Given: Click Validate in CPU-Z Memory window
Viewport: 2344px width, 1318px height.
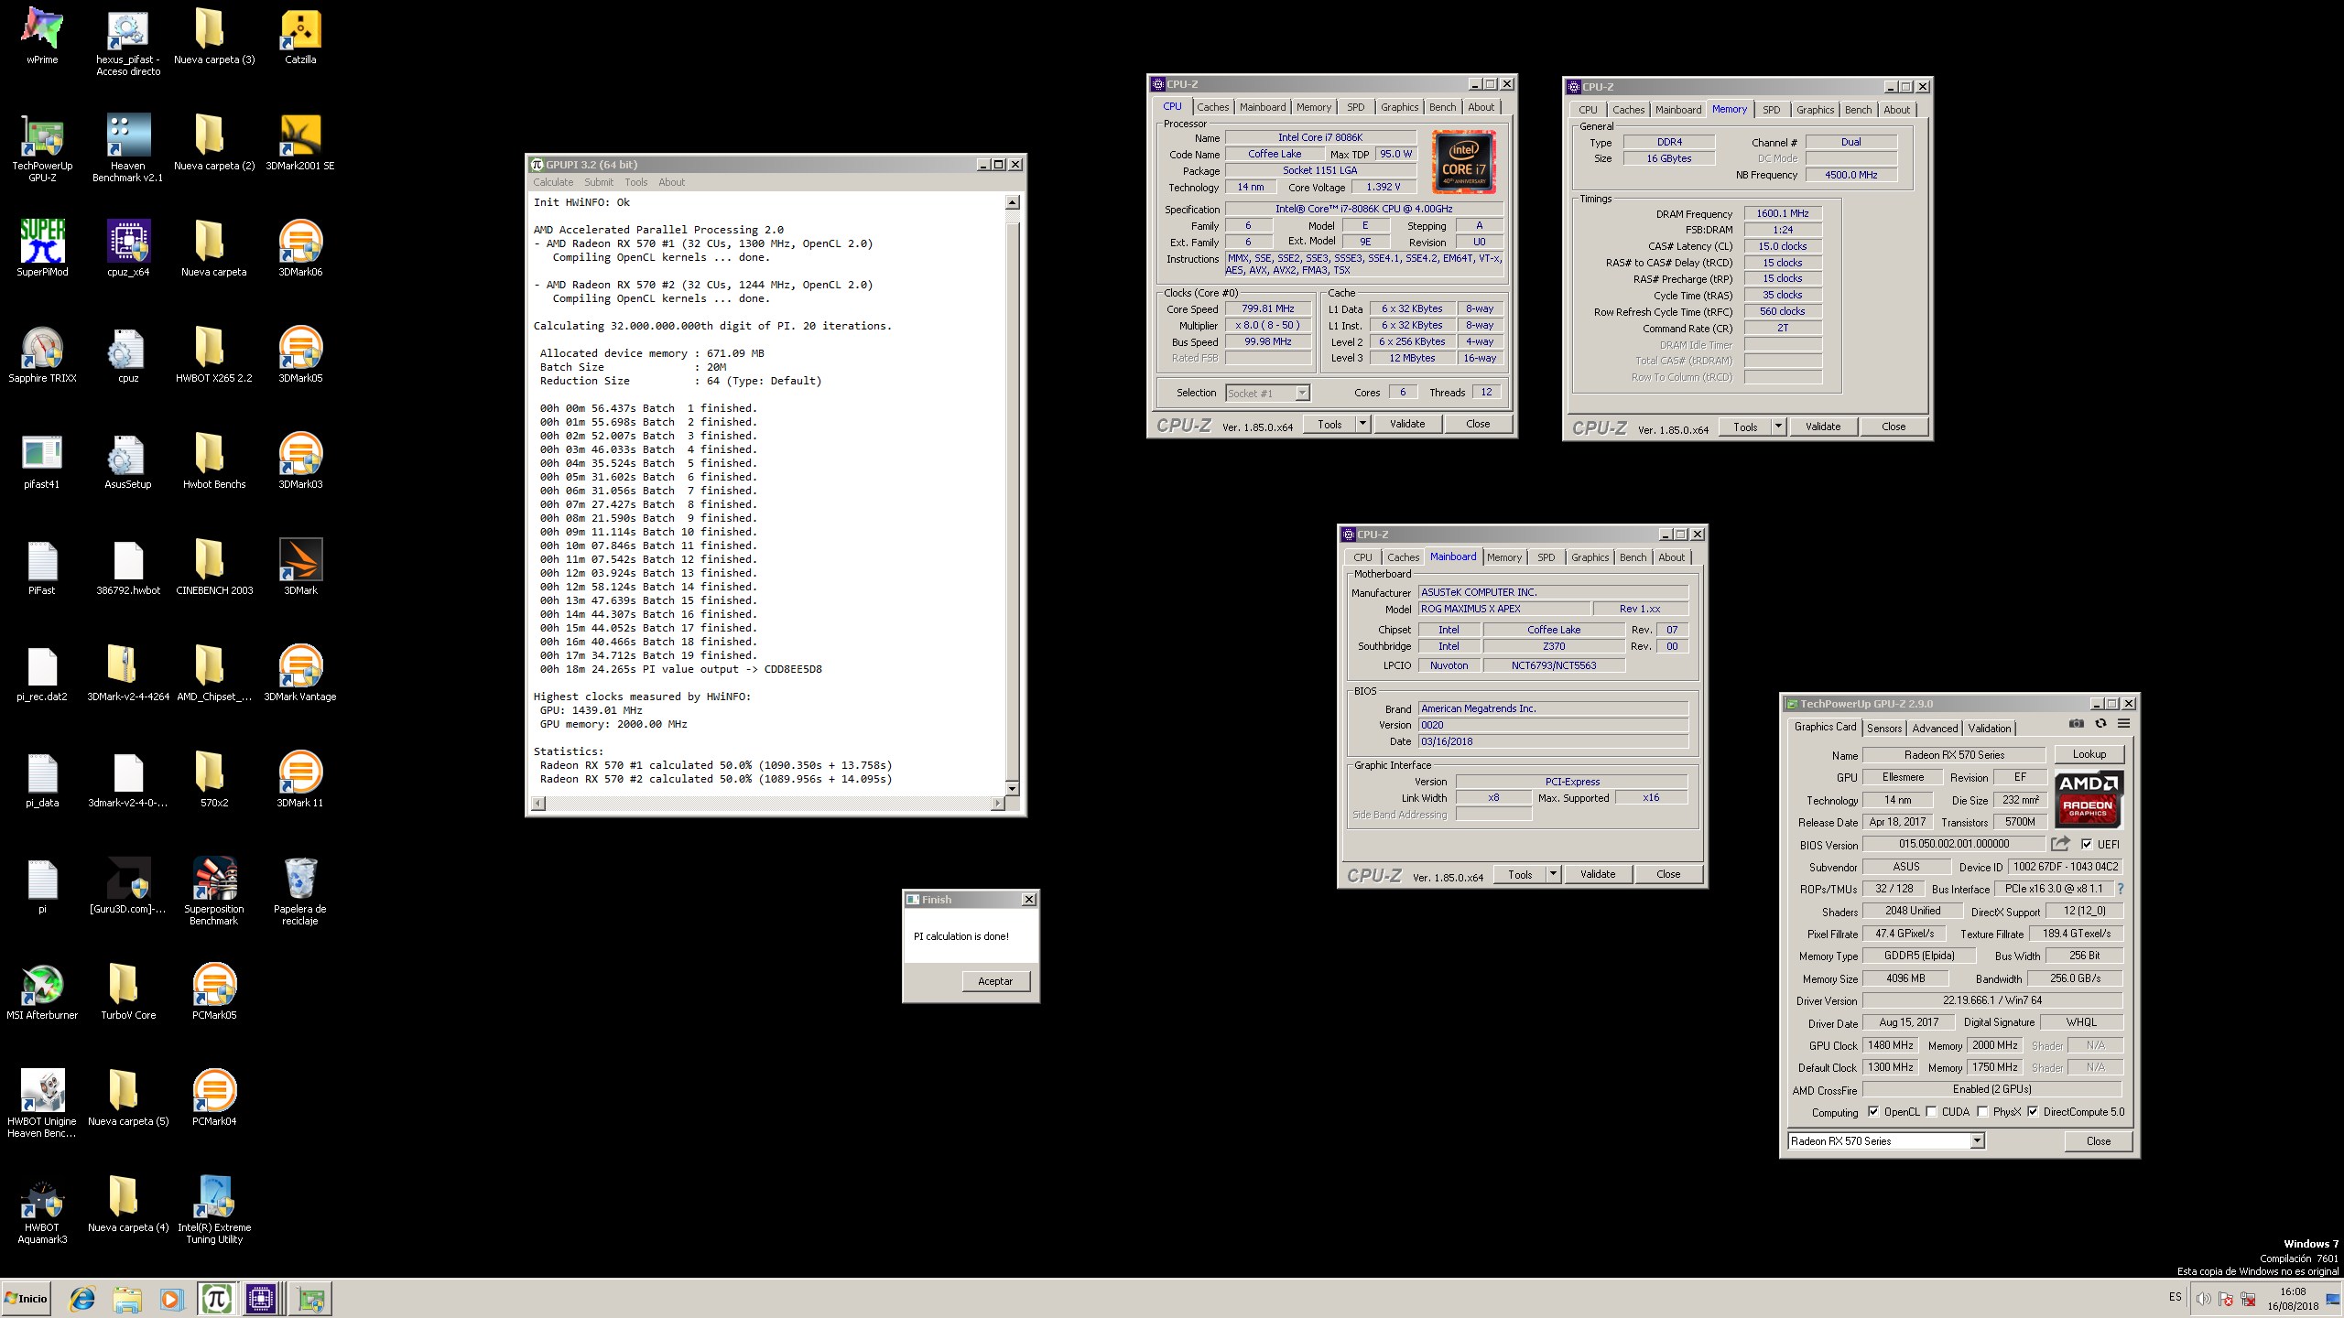Looking at the screenshot, I should click(1823, 427).
